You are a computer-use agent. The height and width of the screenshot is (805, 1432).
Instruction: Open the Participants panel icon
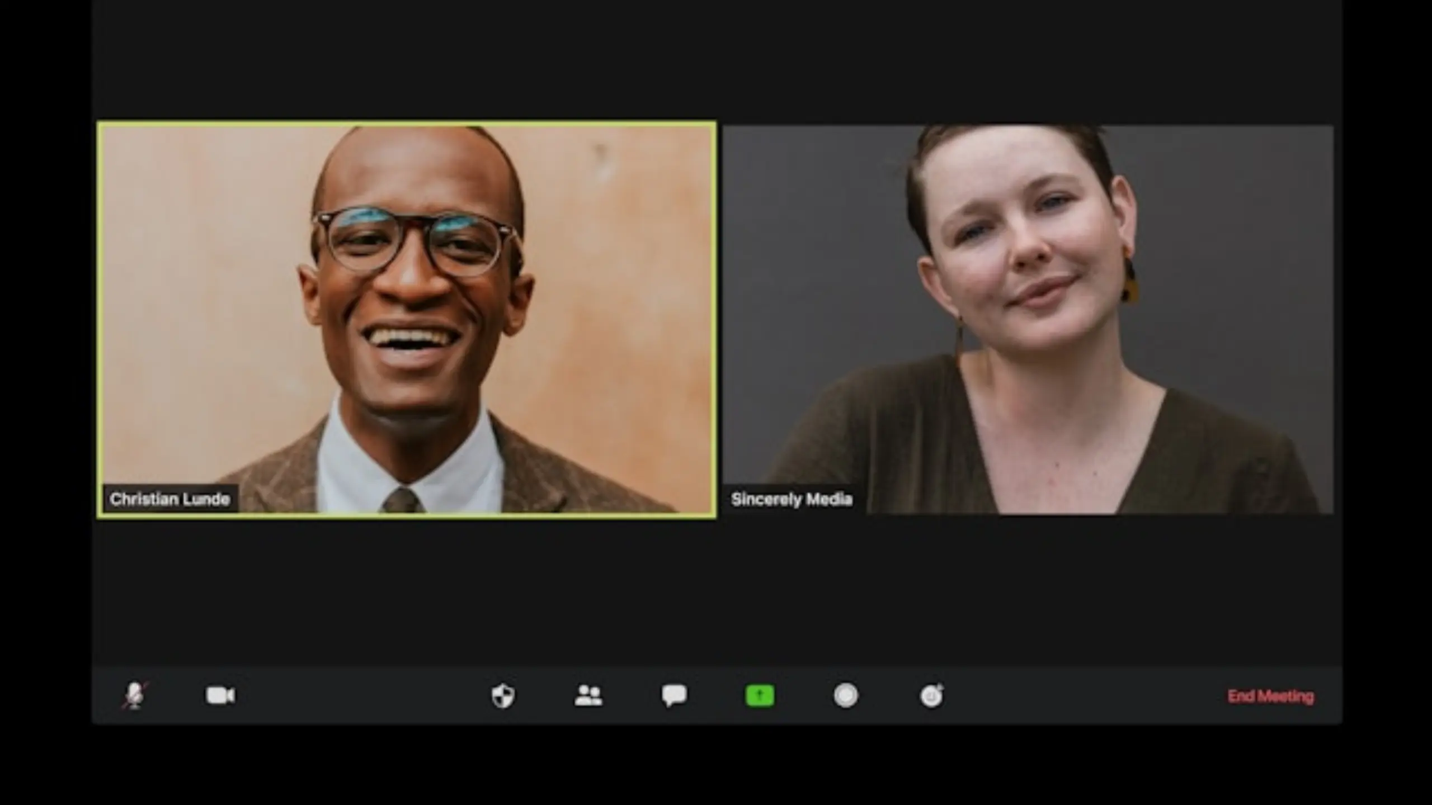588,695
